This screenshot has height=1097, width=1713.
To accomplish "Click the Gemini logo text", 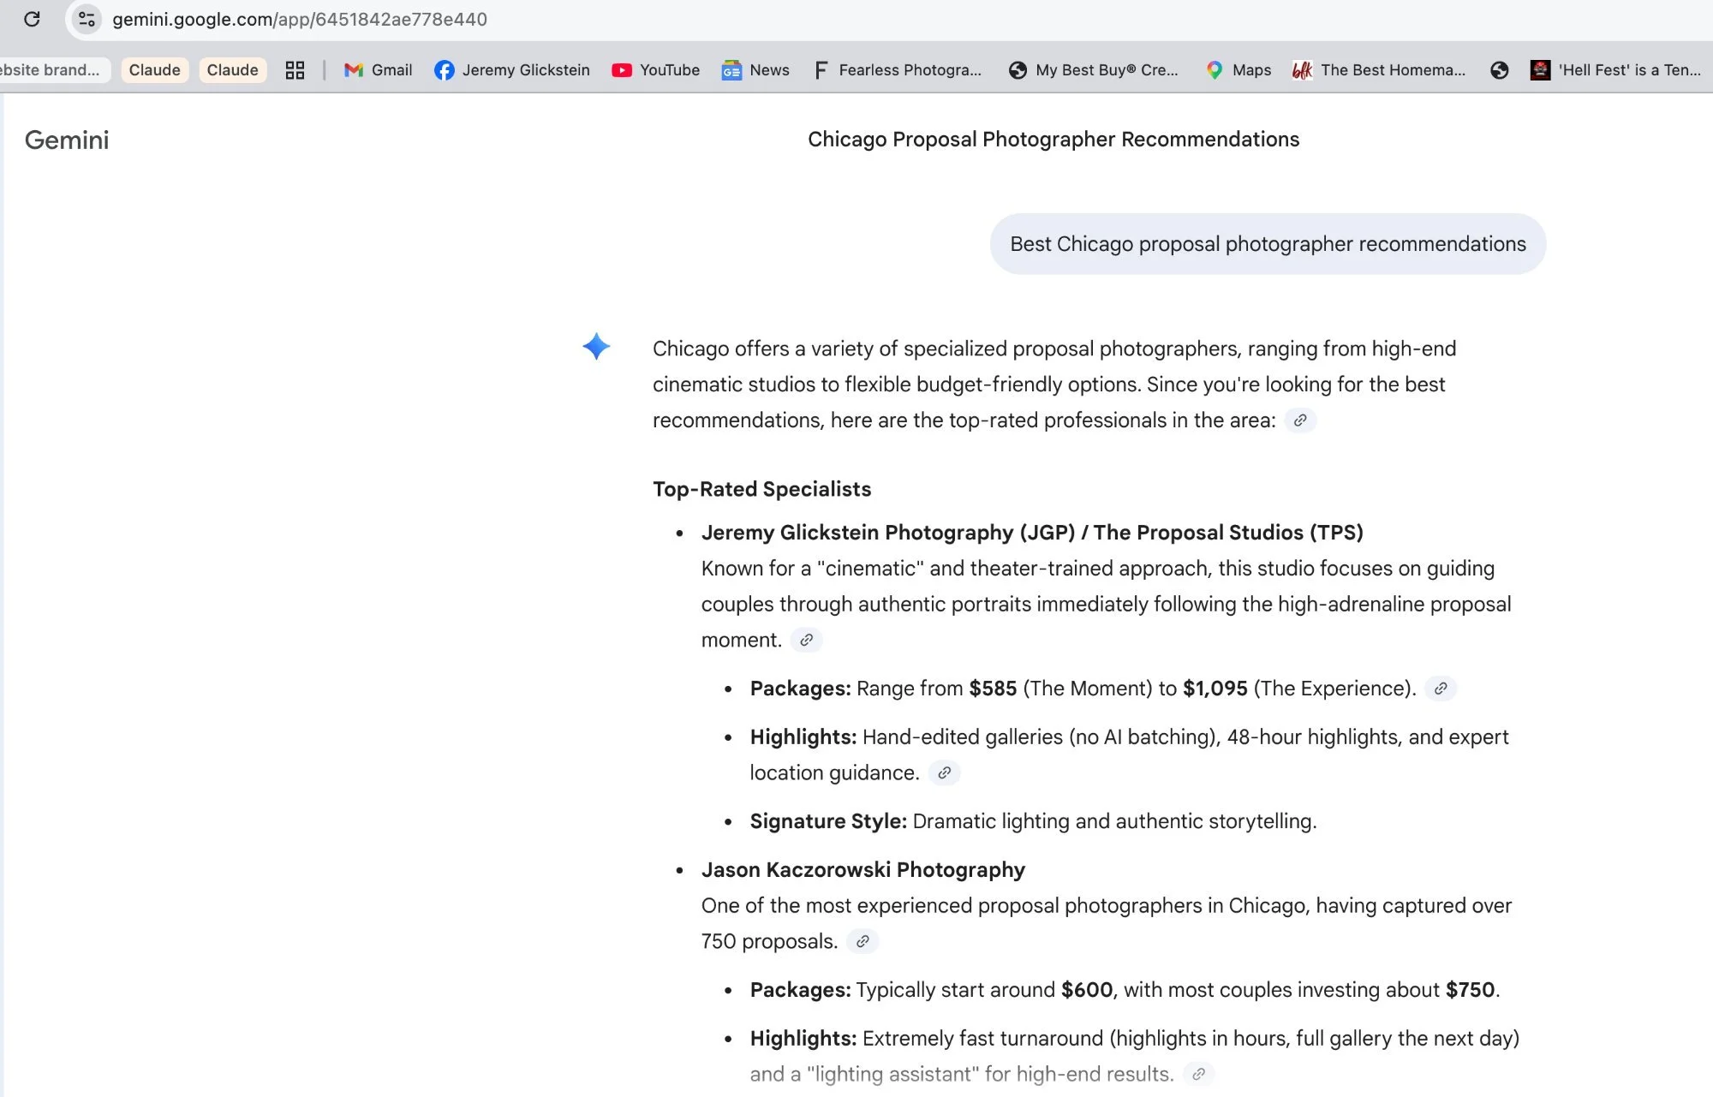I will [66, 140].
